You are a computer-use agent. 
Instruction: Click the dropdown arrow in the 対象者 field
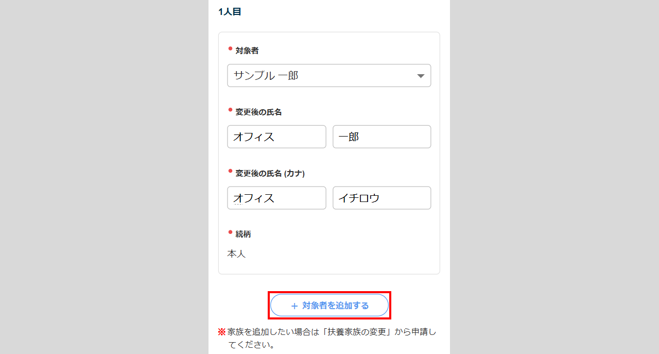421,76
